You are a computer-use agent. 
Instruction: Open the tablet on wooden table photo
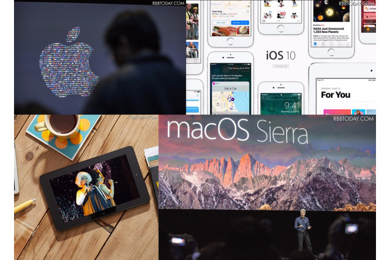(87, 187)
